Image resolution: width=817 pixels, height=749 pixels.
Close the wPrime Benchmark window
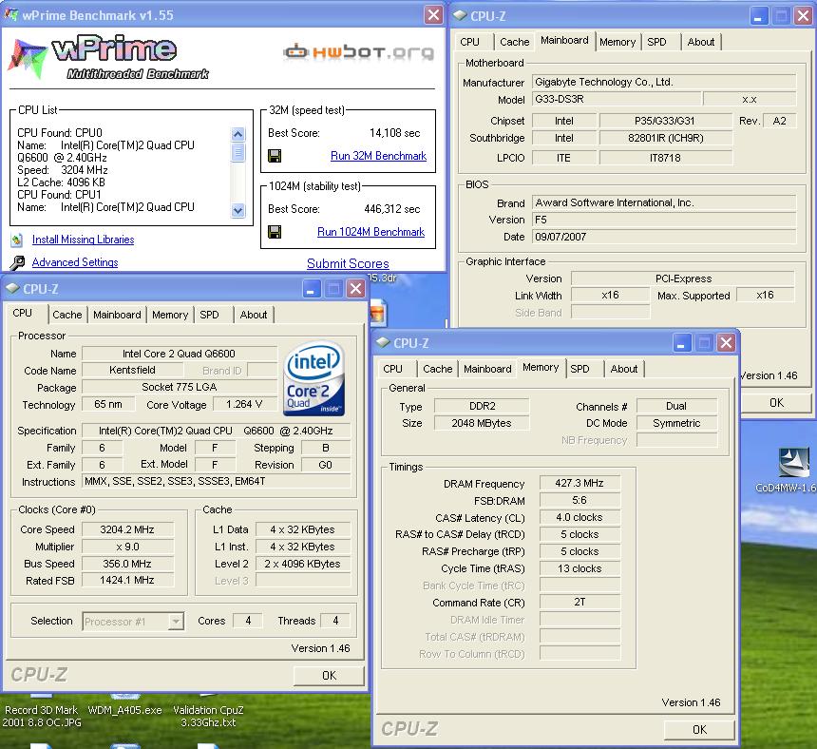coord(433,14)
